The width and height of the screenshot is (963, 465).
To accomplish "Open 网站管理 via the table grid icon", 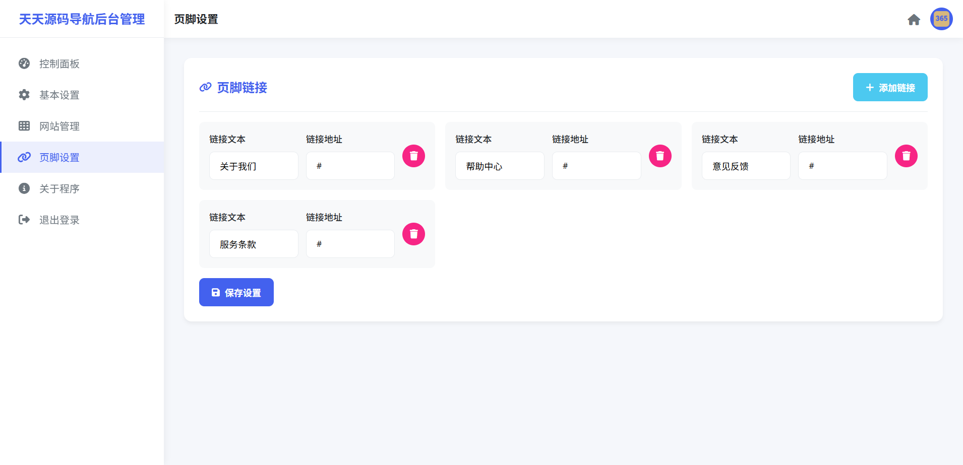I will (x=24, y=126).
